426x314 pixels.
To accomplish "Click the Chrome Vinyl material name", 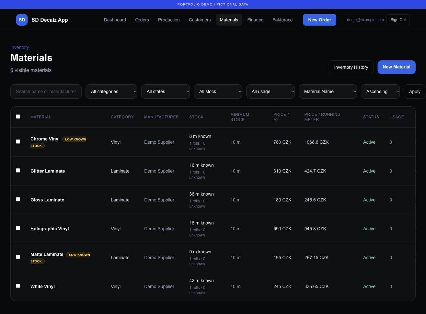I will tap(45, 139).
